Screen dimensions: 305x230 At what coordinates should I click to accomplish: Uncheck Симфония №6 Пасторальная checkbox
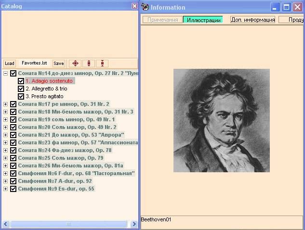click(13, 173)
